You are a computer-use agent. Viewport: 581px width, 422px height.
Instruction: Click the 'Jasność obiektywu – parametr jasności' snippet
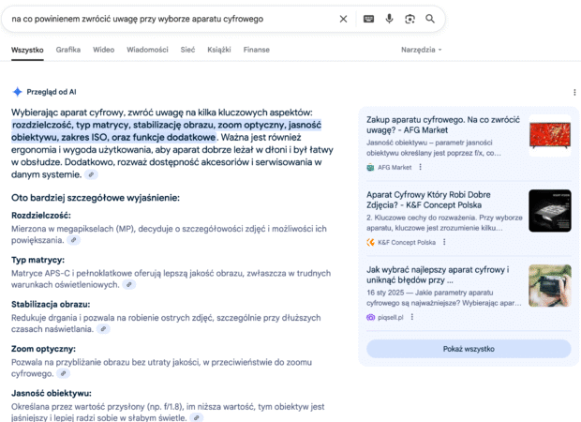click(434, 147)
